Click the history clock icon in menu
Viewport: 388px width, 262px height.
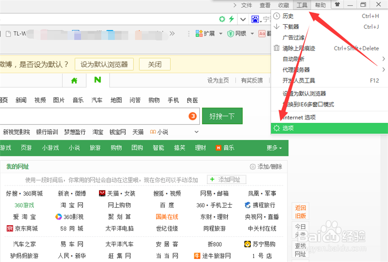pos(277,16)
